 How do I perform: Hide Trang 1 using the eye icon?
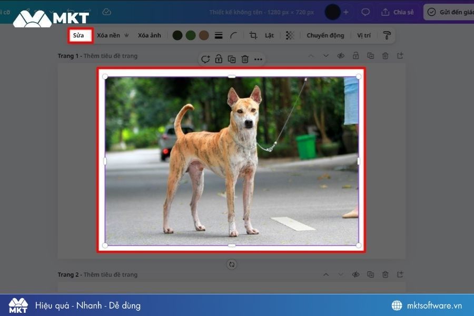(341, 55)
